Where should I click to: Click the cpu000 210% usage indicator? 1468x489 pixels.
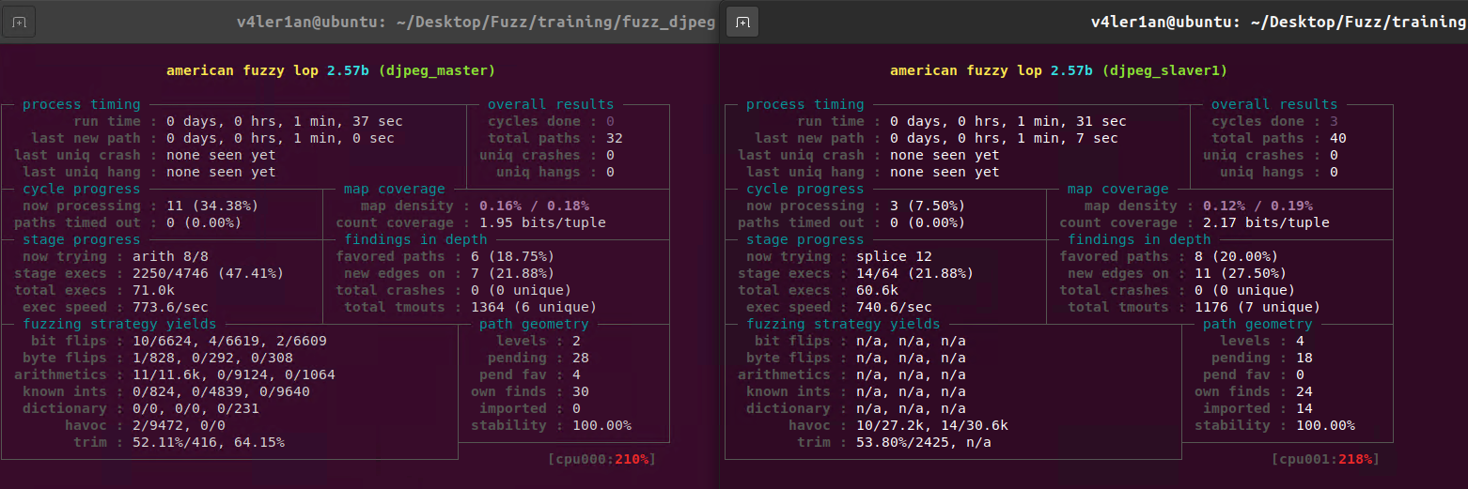click(601, 459)
